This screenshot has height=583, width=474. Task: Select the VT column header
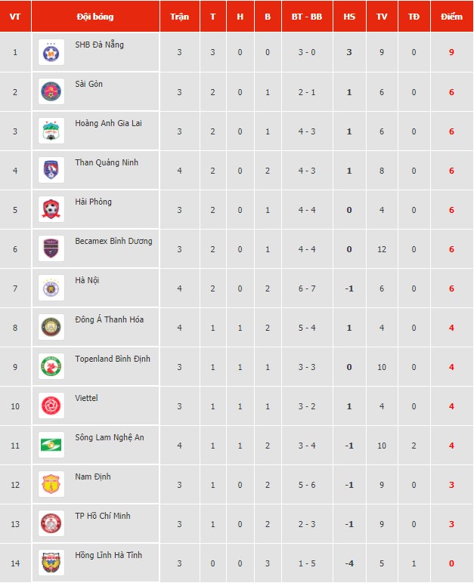coord(15,17)
